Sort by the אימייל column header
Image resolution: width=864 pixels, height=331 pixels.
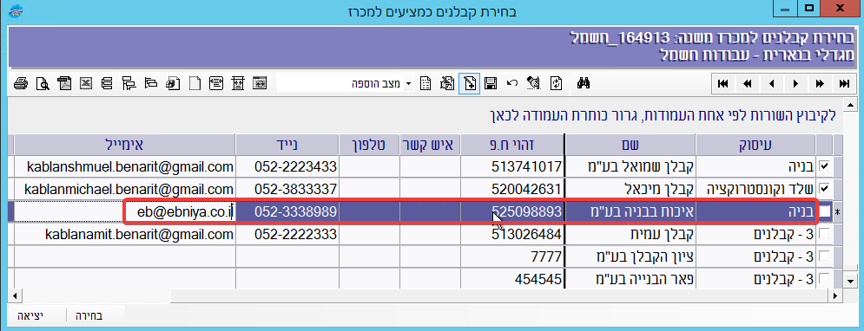(x=124, y=145)
